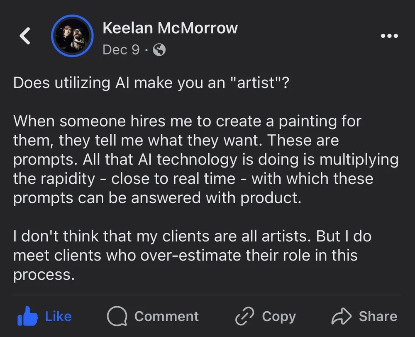
Task: Open the three-dot post options menu
Action: coord(389,36)
